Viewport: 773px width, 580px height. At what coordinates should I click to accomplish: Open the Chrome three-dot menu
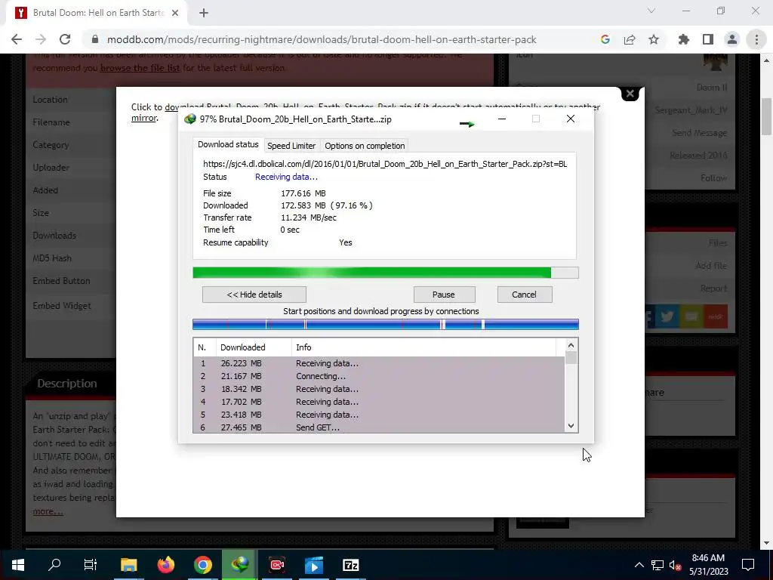tap(756, 39)
